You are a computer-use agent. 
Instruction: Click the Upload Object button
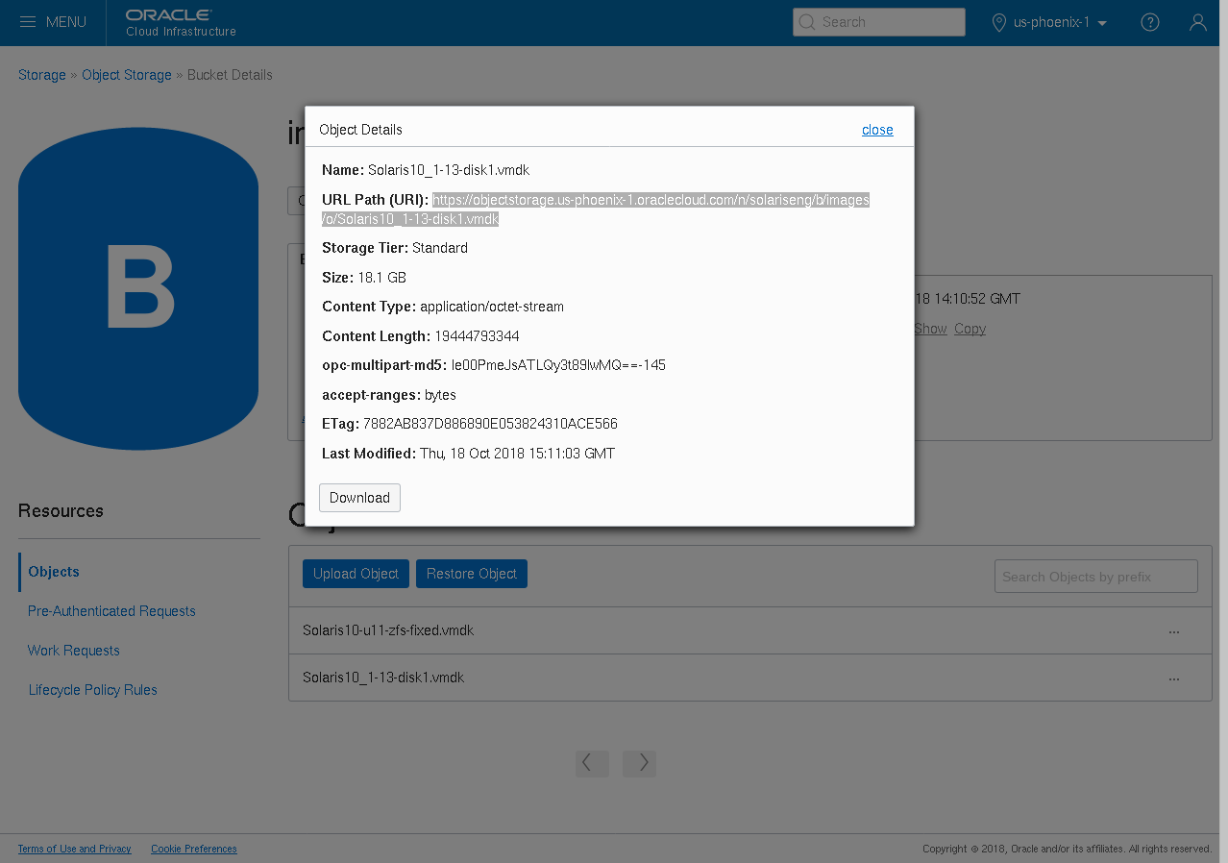pos(356,574)
